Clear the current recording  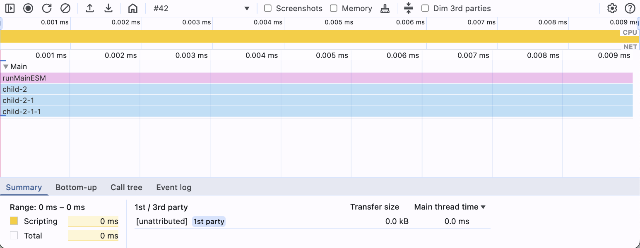click(65, 8)
